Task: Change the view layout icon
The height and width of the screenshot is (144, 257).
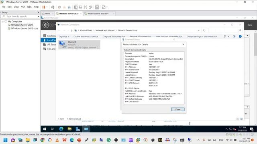Action: click(x=225, y=36)
